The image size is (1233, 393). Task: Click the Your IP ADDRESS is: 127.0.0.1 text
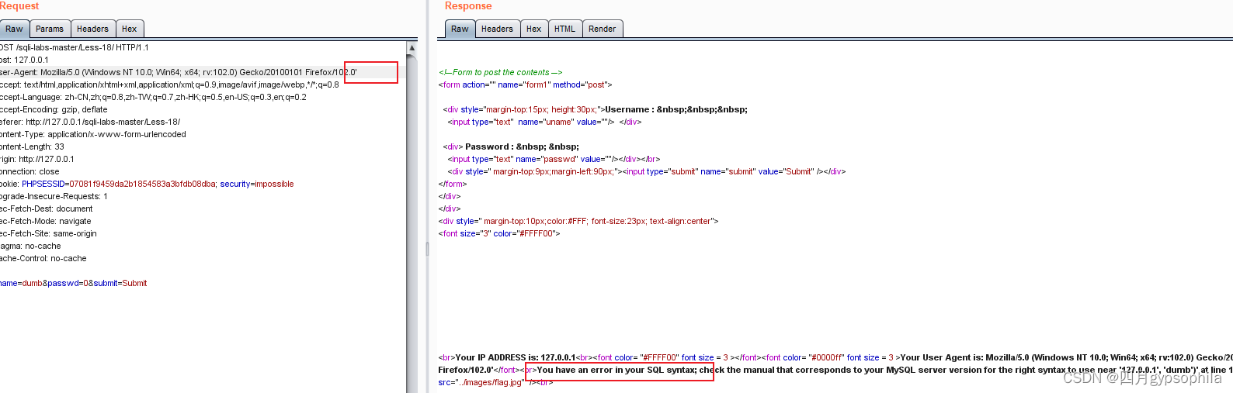516,357
